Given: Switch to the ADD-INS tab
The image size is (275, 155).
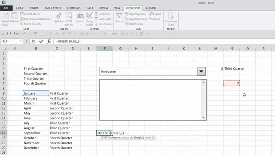Looking at the screenshot, I should (151, 8).
